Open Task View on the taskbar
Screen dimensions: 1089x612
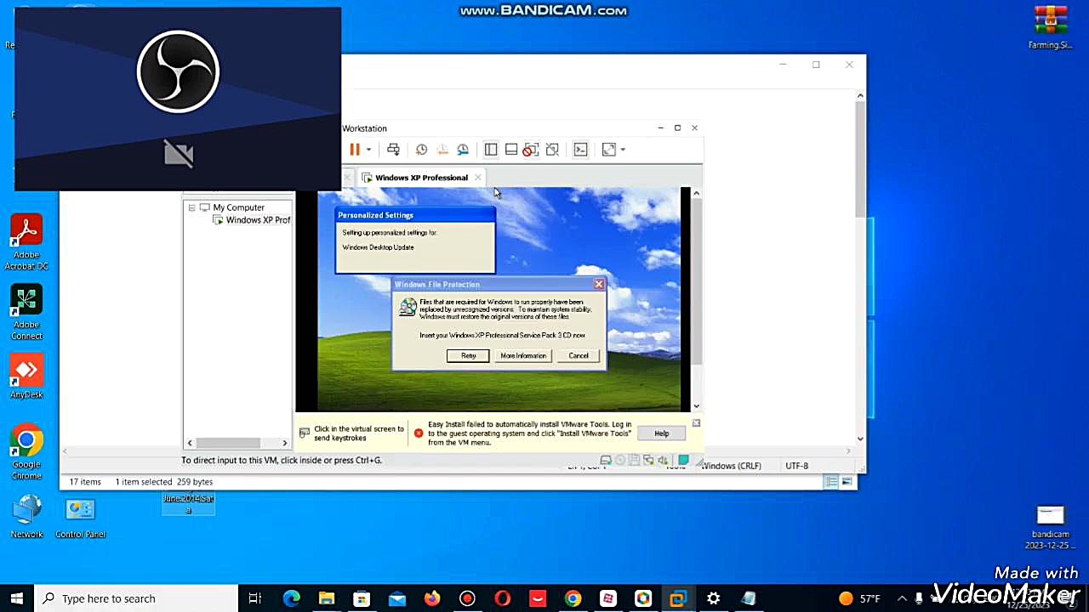255,598
